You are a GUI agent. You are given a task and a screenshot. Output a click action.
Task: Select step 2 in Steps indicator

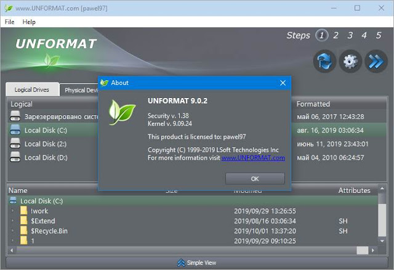336,35
